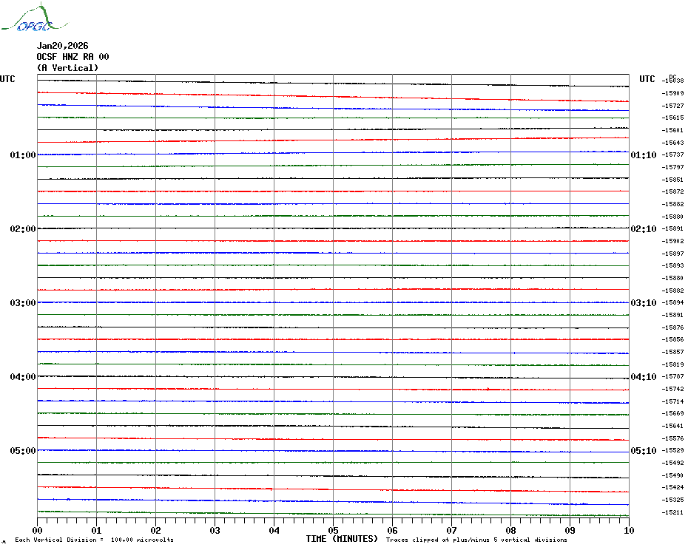Screen dimensions: 688x550
Task: Click the DC offset value -15669
Action: tap(672, 413)
